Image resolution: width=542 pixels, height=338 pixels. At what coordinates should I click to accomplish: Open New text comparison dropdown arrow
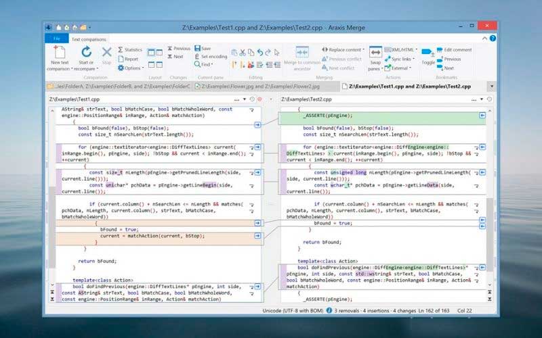pos(72,69)
